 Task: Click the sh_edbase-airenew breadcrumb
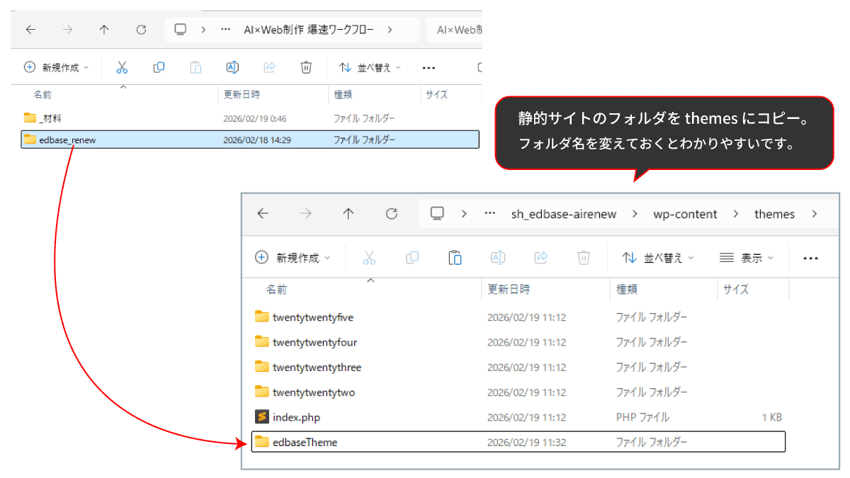pos(564,214)
